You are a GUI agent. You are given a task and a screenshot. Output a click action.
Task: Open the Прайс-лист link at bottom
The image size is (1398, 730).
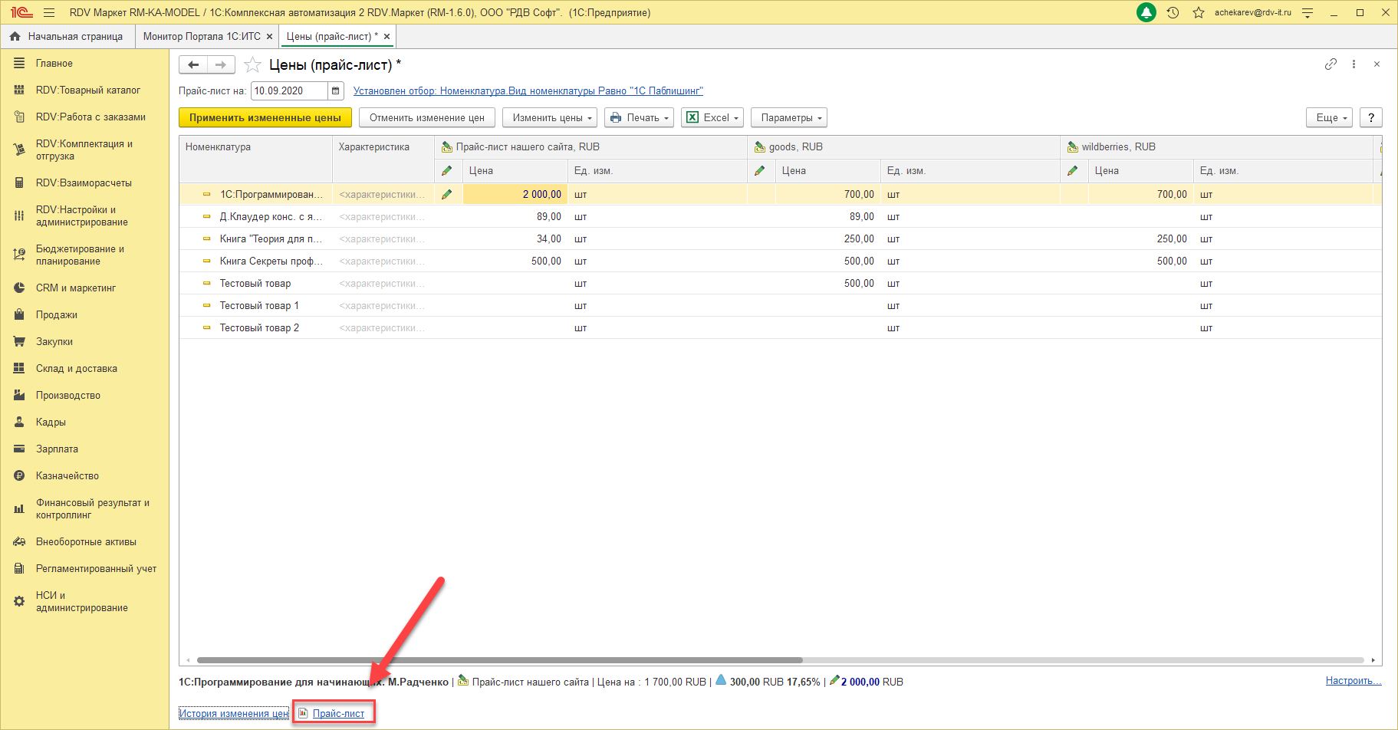point(338,714)
